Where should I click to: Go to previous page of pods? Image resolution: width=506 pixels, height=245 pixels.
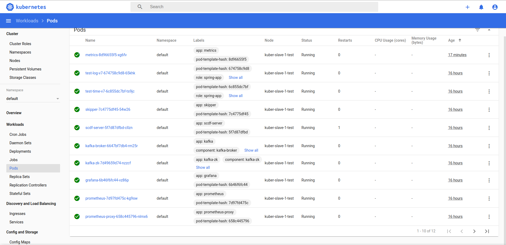pyautogui.click(x=462, y=231)
